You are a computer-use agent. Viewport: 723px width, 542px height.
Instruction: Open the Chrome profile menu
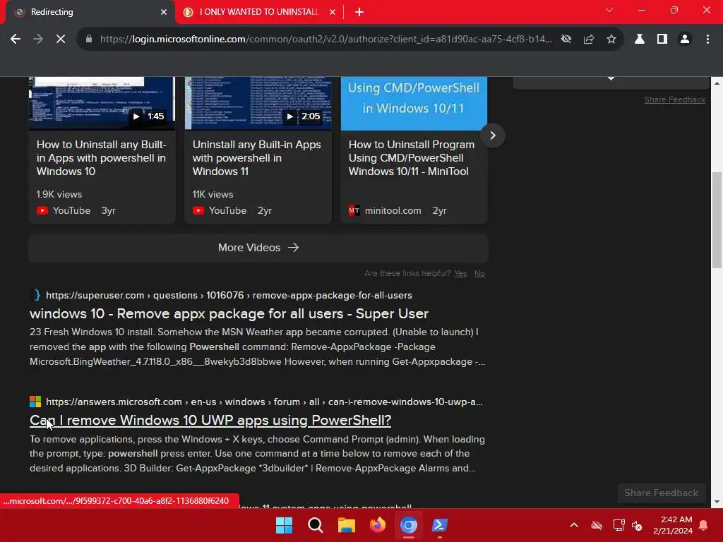pyautogui.click(x=685, y=40)
